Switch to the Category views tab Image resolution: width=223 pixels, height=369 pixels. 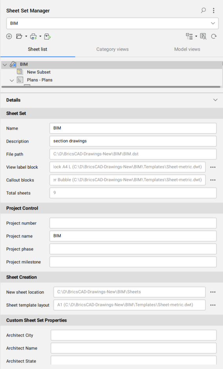[x=112, y=49]
